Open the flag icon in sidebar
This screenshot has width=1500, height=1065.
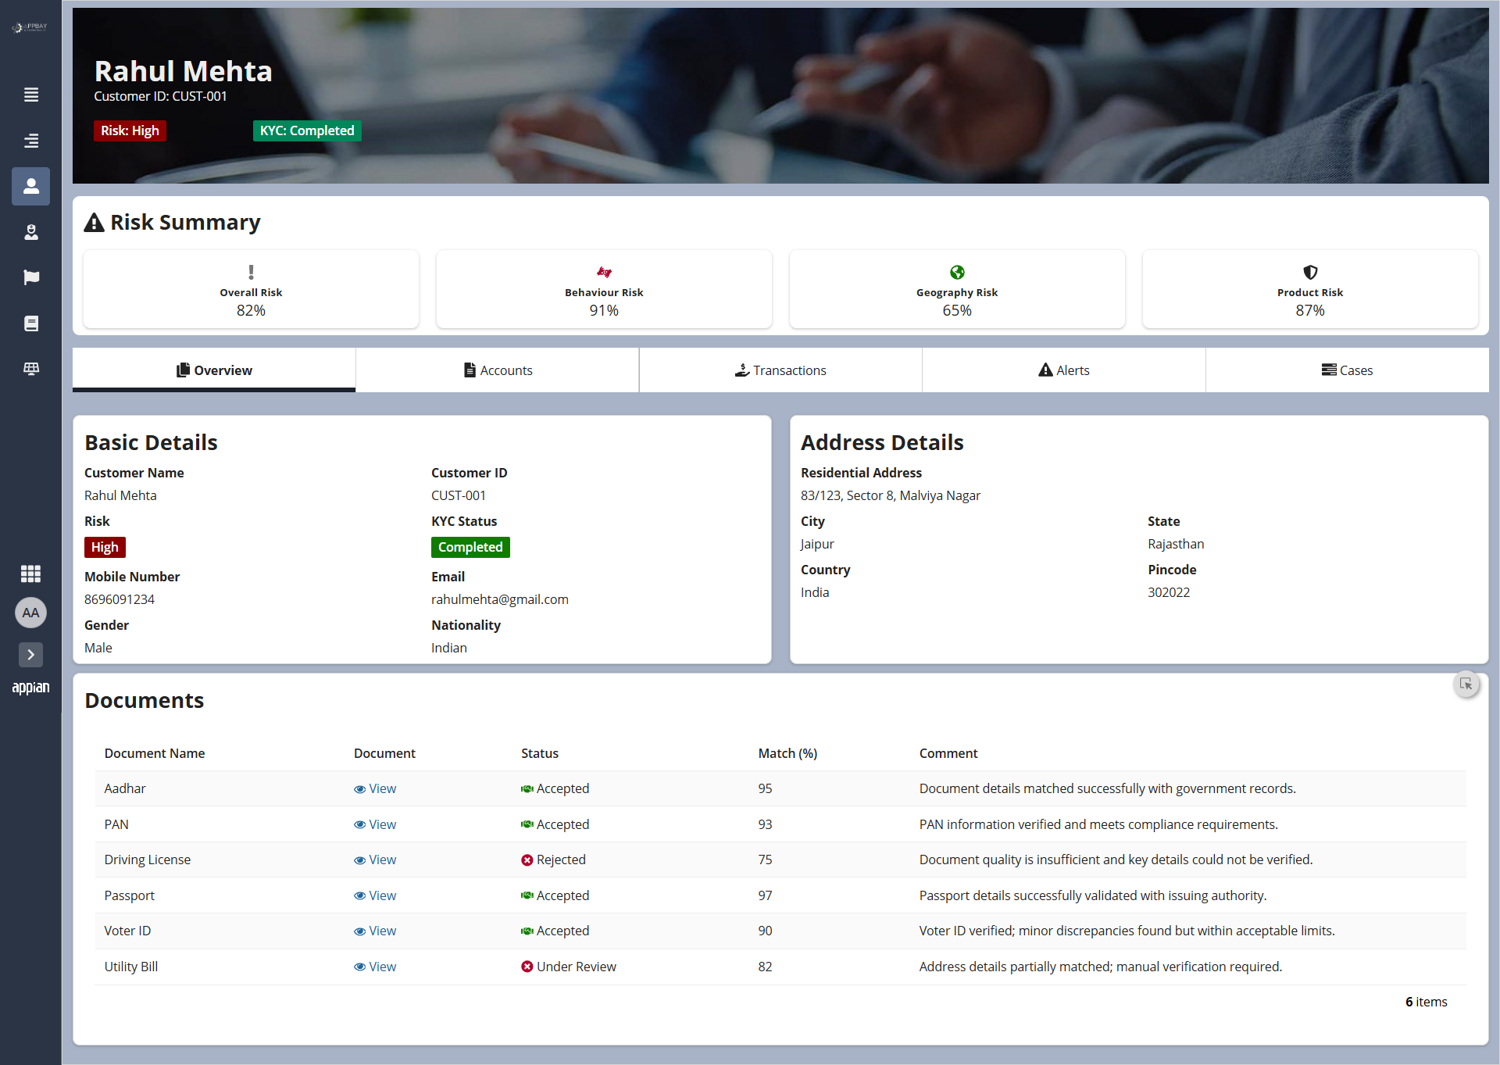click(x=31, y=277)
